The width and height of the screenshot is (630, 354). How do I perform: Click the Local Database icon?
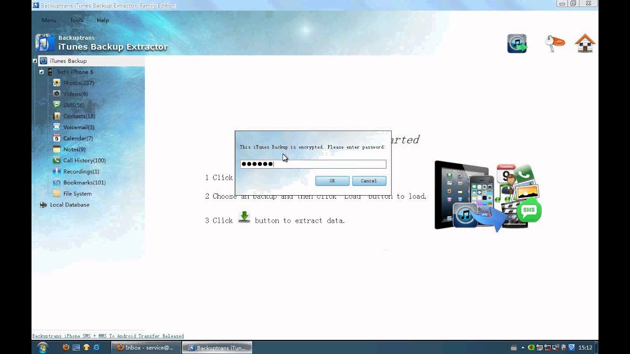[x=43, y=205]
